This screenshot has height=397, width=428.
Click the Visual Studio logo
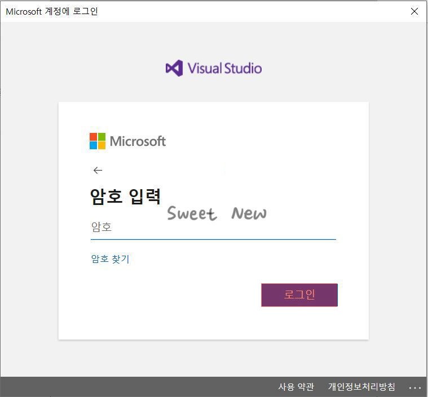[214, 68]
